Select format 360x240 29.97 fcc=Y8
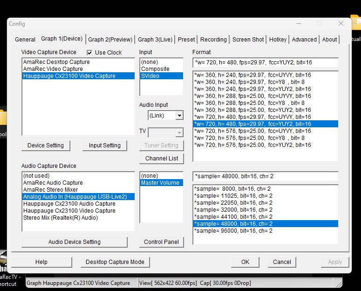This screenshot has height=291, width=361. pos(266,82)
